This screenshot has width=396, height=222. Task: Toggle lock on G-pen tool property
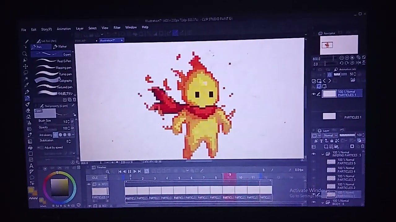[74, 114]
